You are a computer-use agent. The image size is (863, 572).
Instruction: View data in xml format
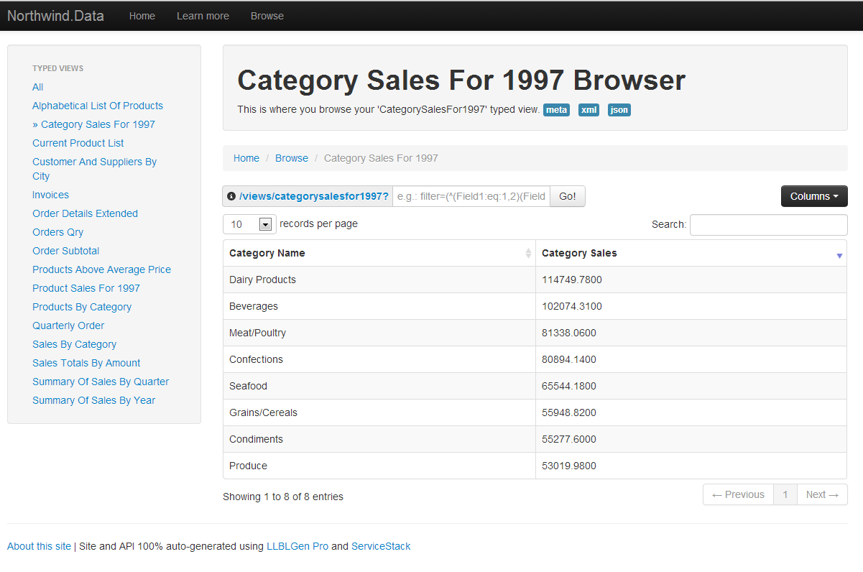click(589, 110)
